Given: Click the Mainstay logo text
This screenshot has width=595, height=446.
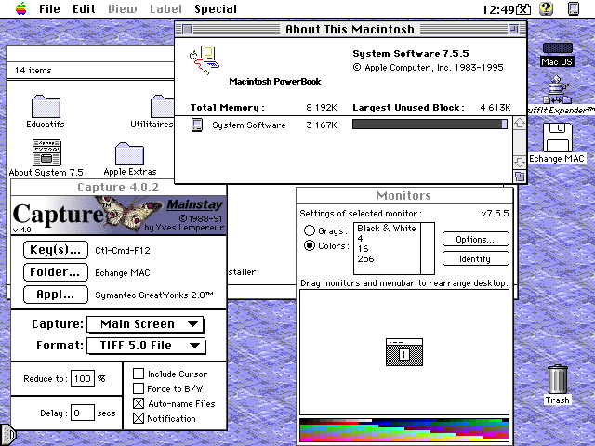Looking at the screenshot, I should coord(194,204).
